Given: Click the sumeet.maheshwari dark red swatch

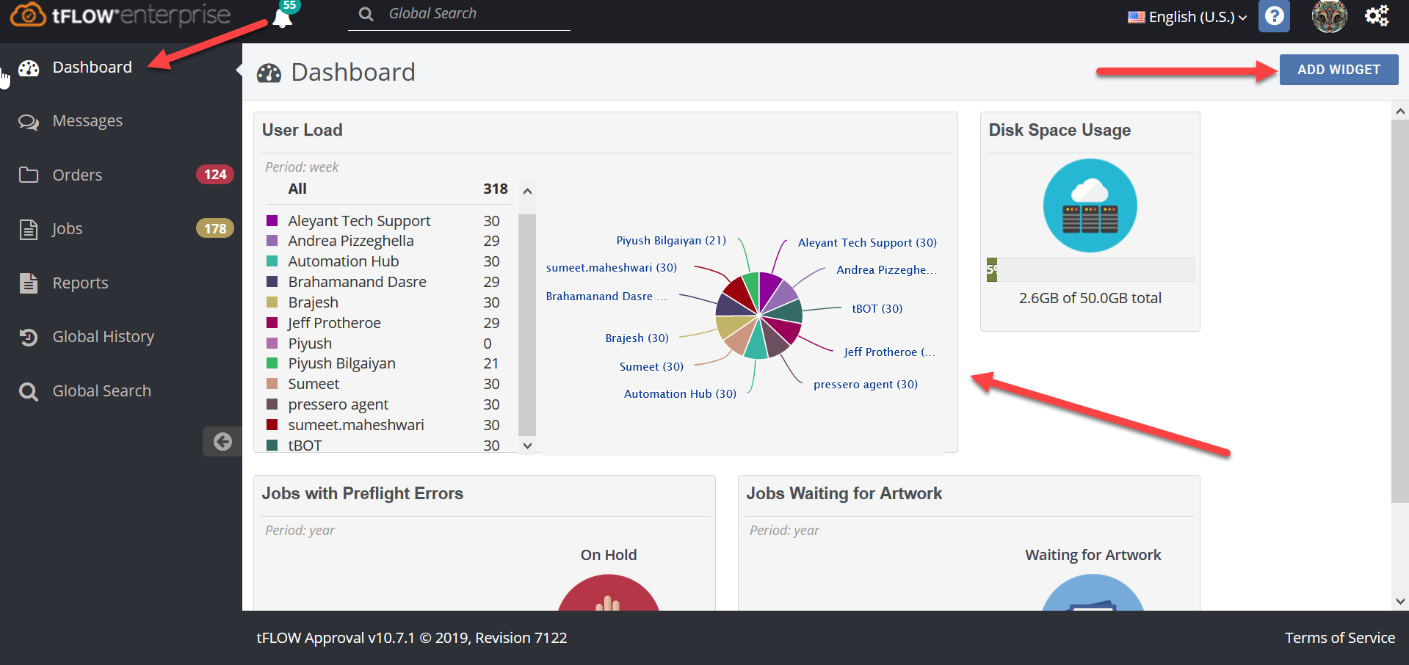Looking at the screenshot, I should [272, 425].
